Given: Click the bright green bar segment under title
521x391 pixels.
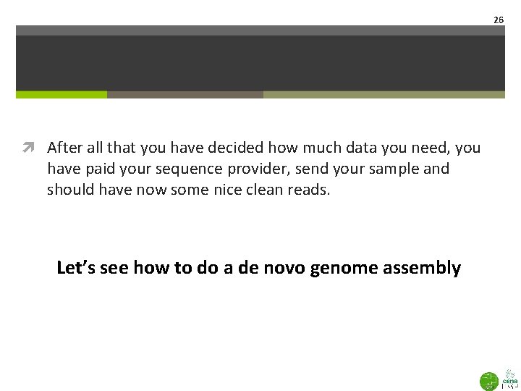Looking at the screenshot, I should point(62,95).
